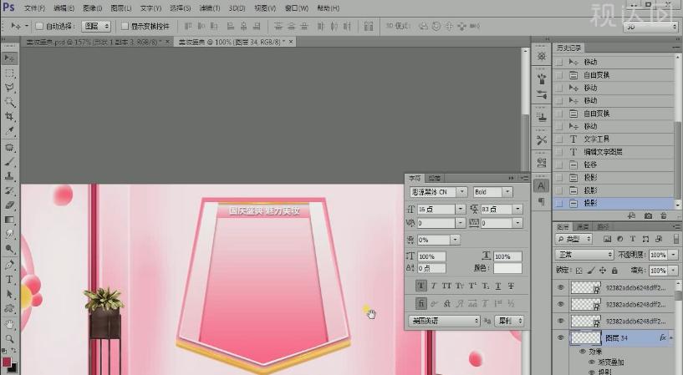683x375 pixels.
Task: Select the Lasso tool
Action: pyautogui.click(x=9, y=88)
